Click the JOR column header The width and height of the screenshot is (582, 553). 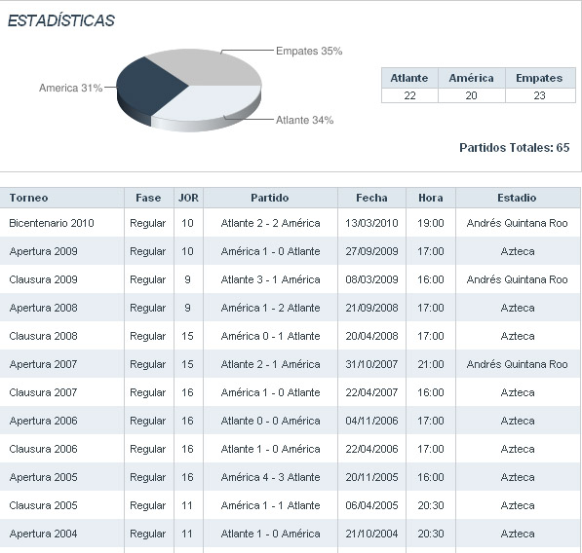click(188, 198)
